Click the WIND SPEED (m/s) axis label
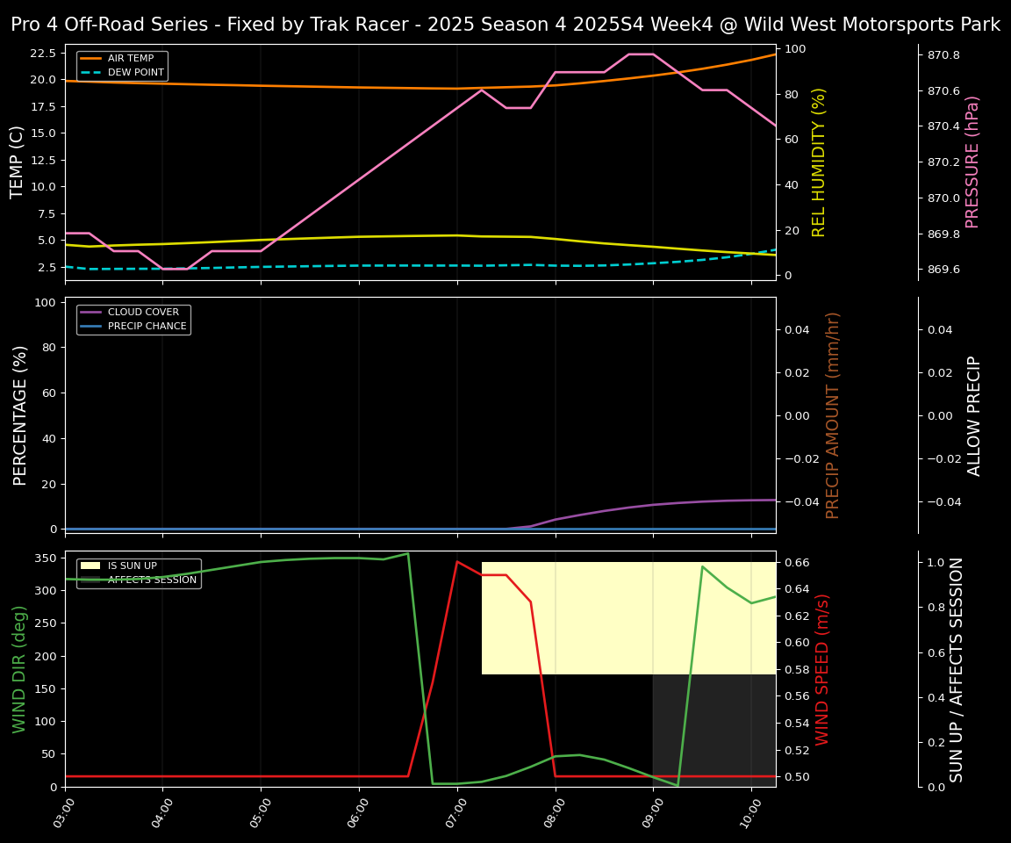The height and width of the screenshot is (843, 1011). coord(822,669)
